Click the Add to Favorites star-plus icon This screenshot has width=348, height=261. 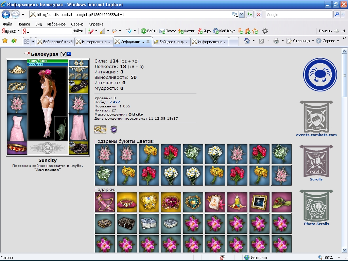point(14,41)
